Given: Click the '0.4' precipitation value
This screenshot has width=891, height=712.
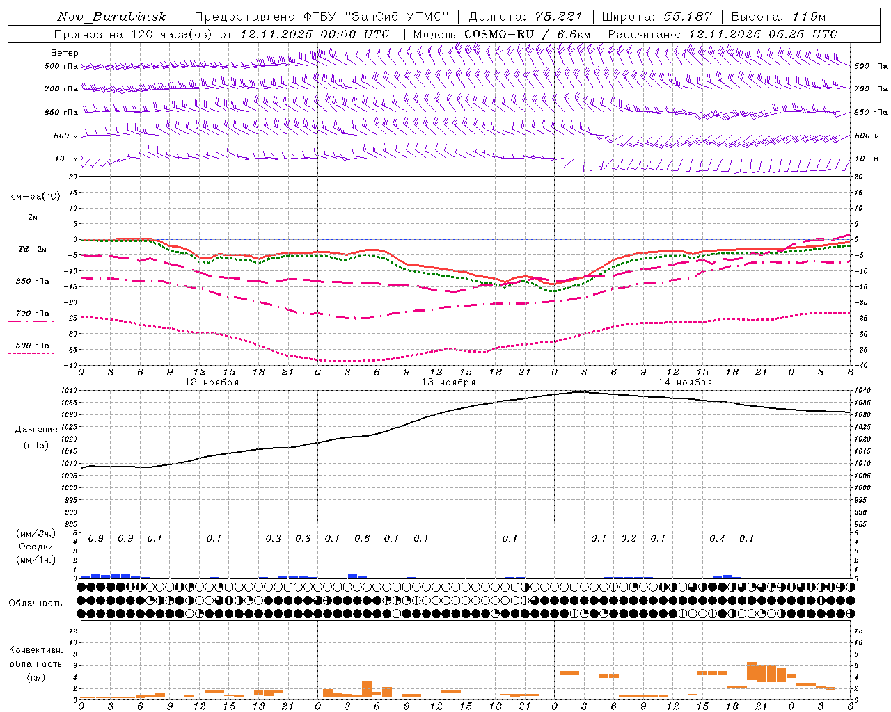Looking at the screenshot, I should point(717,538).
